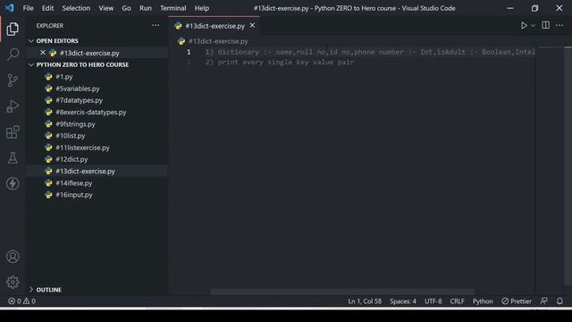Click the horizontal editor scrollbar
The image size is (572, 322).
[342, 292]
